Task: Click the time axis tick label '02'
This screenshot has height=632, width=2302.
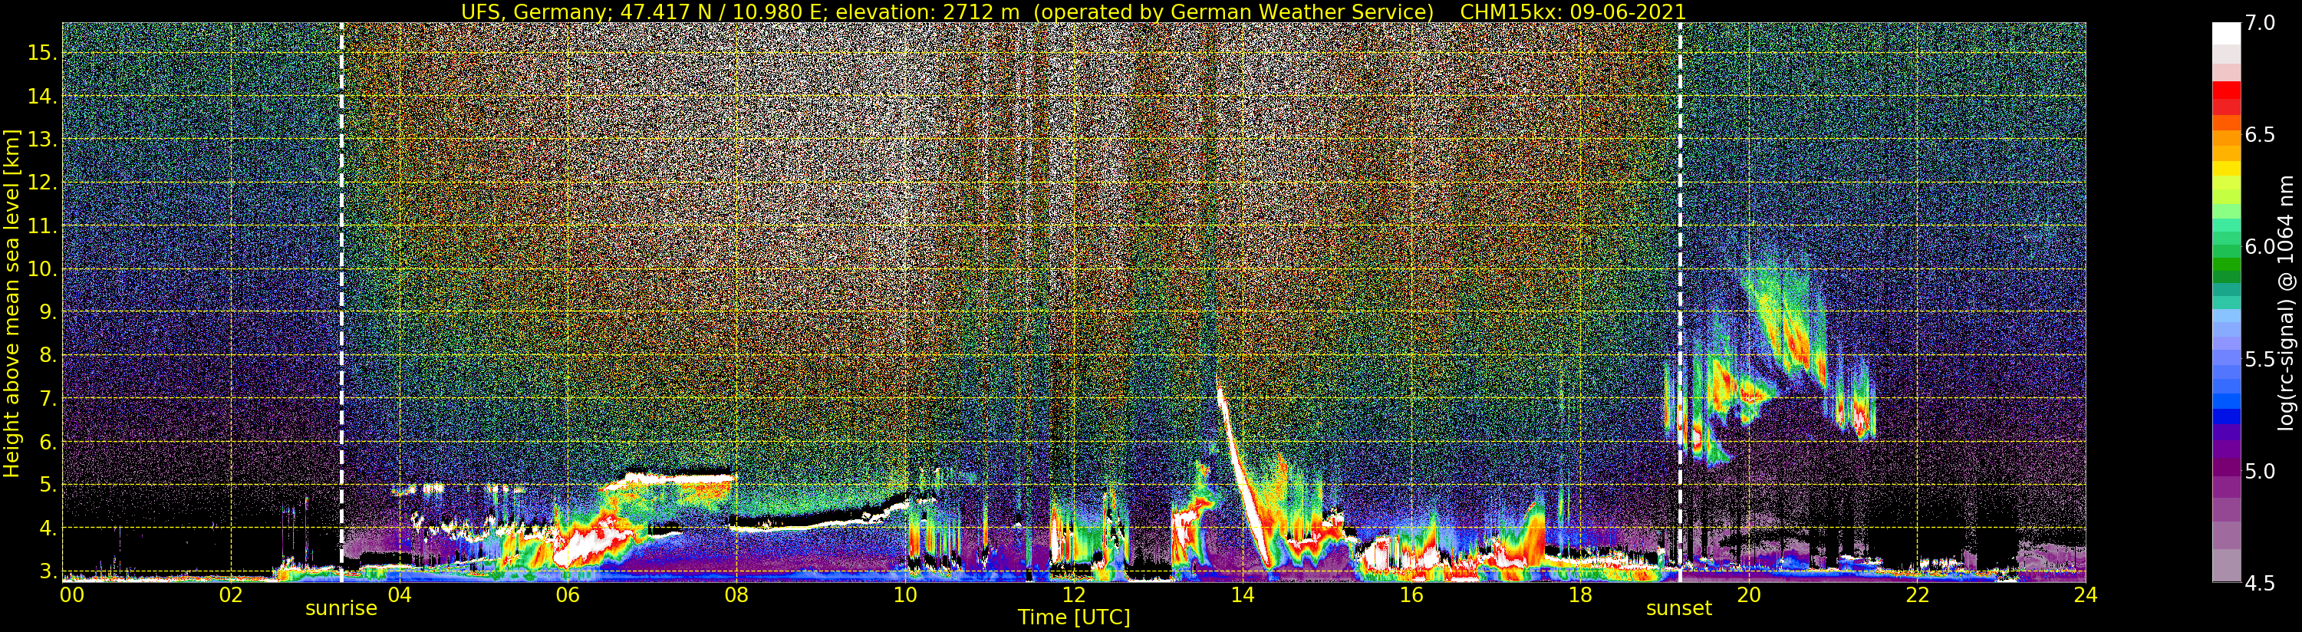Action: click(232, 595)
